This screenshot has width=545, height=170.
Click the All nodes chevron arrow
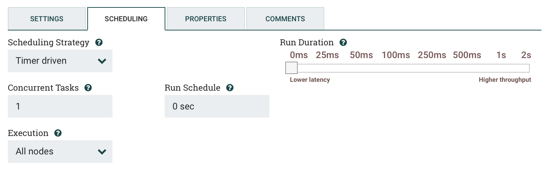click(102, 152)
